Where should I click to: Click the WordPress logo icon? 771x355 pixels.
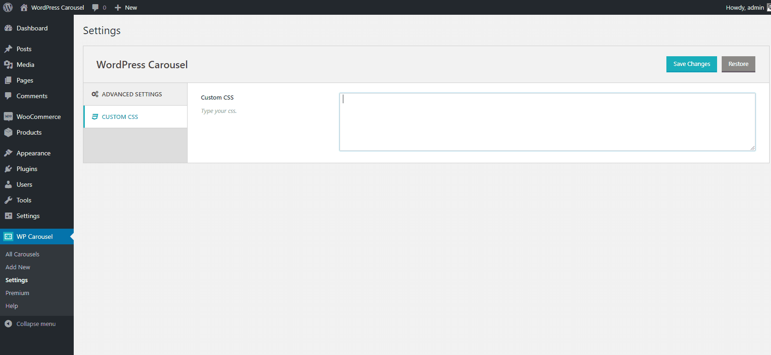[8, 7]
